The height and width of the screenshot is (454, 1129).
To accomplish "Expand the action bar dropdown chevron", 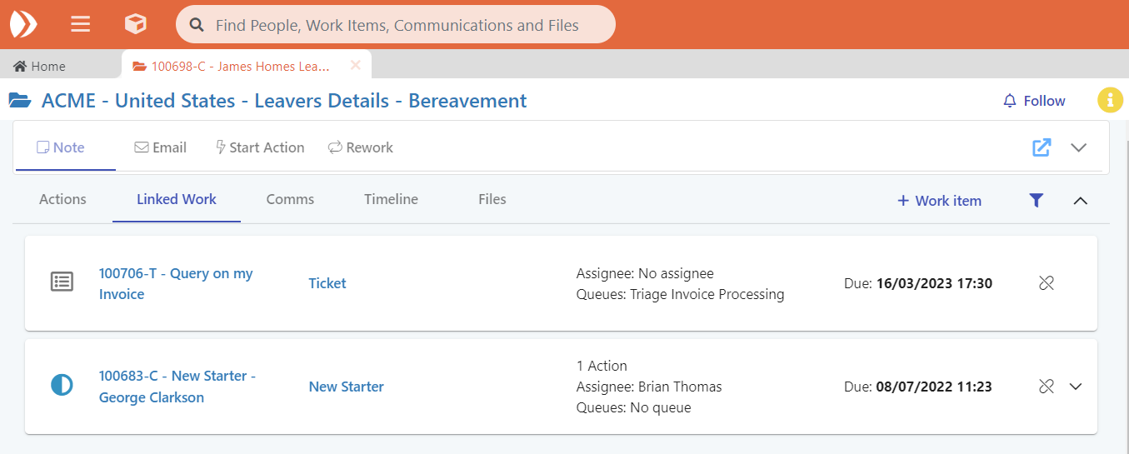I will pos(1079,147).
